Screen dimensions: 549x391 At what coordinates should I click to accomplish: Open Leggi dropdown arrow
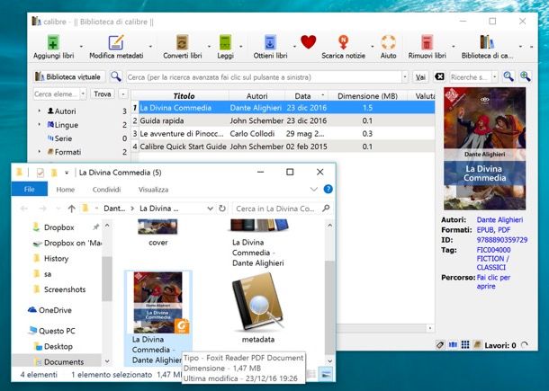coord(241,46)
